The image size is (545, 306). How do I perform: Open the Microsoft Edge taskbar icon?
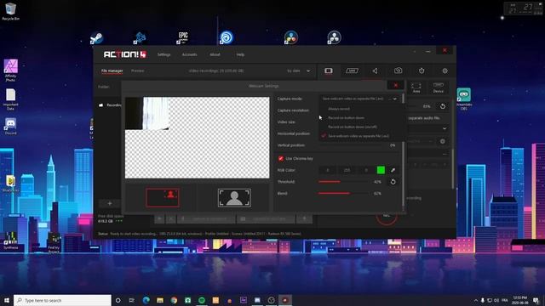[146, 300]
